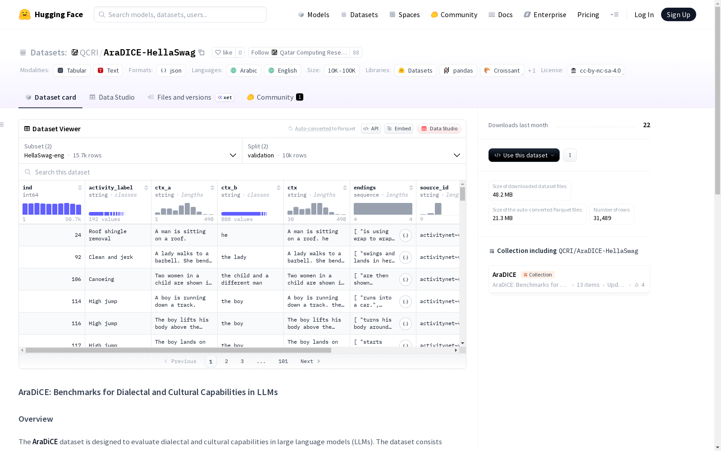Click the Croissant library tag
The width and height of the screenshot is (721, 451).
[502, 70]
